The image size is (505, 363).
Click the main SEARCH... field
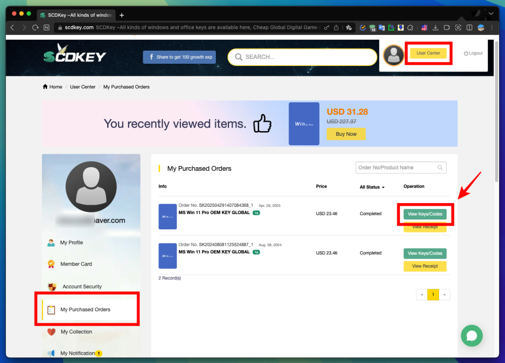coord(302,57)
